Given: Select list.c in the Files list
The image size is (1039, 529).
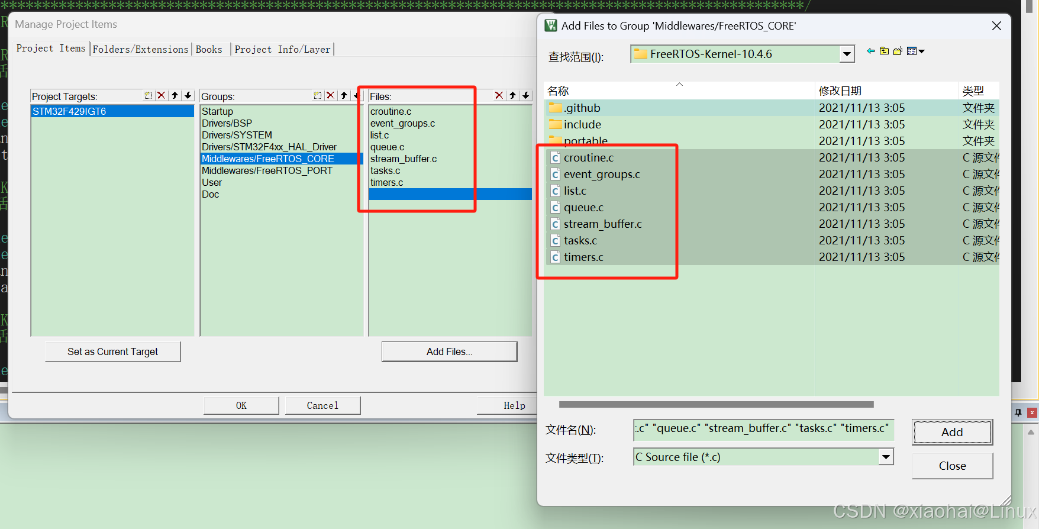Looking at the screenshot, I should click(379, 135).
